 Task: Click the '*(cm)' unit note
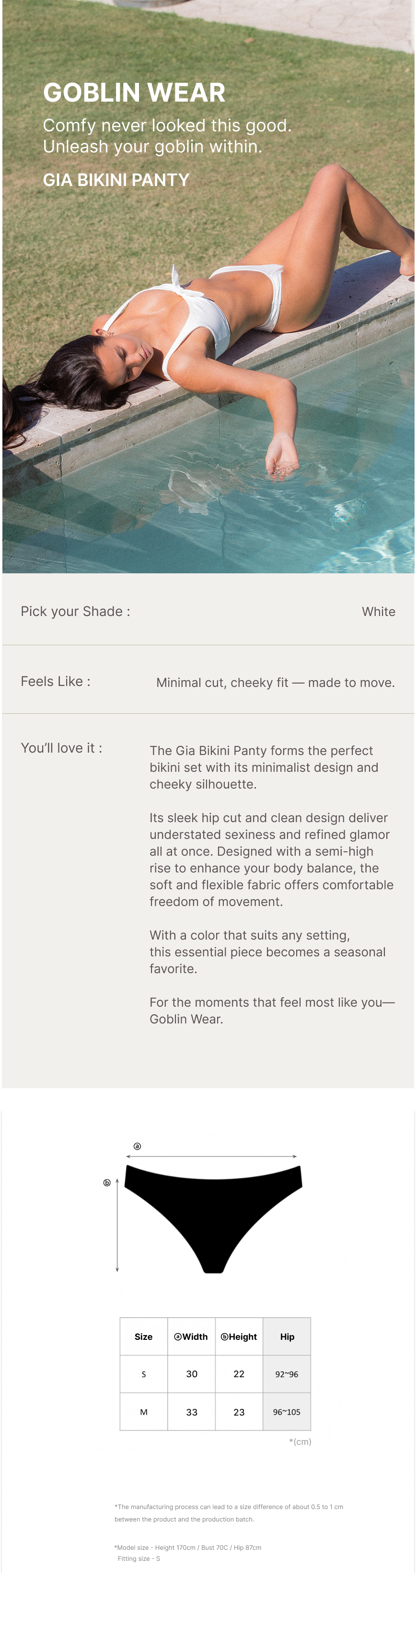300,1441
